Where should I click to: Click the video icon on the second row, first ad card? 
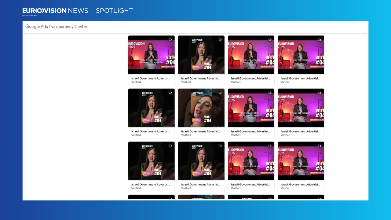tap(170, 93)
